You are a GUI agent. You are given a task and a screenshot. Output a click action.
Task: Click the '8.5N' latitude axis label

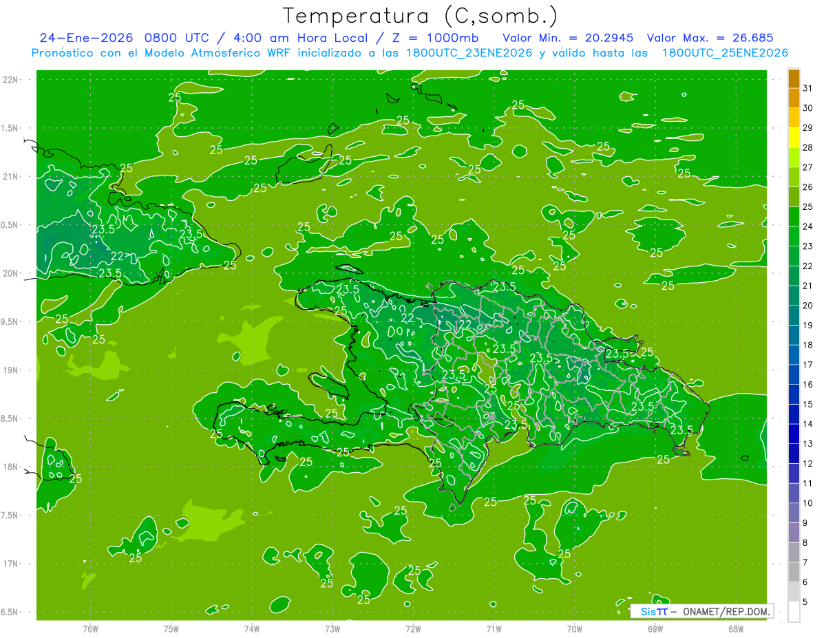click(x=10, y=418)
